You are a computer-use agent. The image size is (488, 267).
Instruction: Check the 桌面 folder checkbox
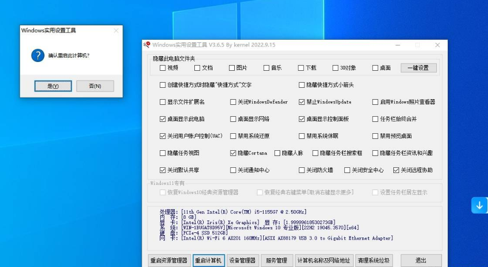click(375, 68)
